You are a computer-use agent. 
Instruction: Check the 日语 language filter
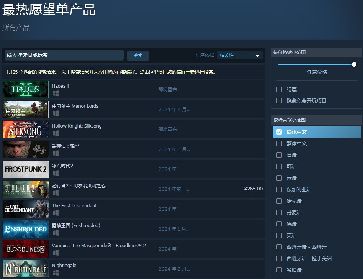point(279,155)
